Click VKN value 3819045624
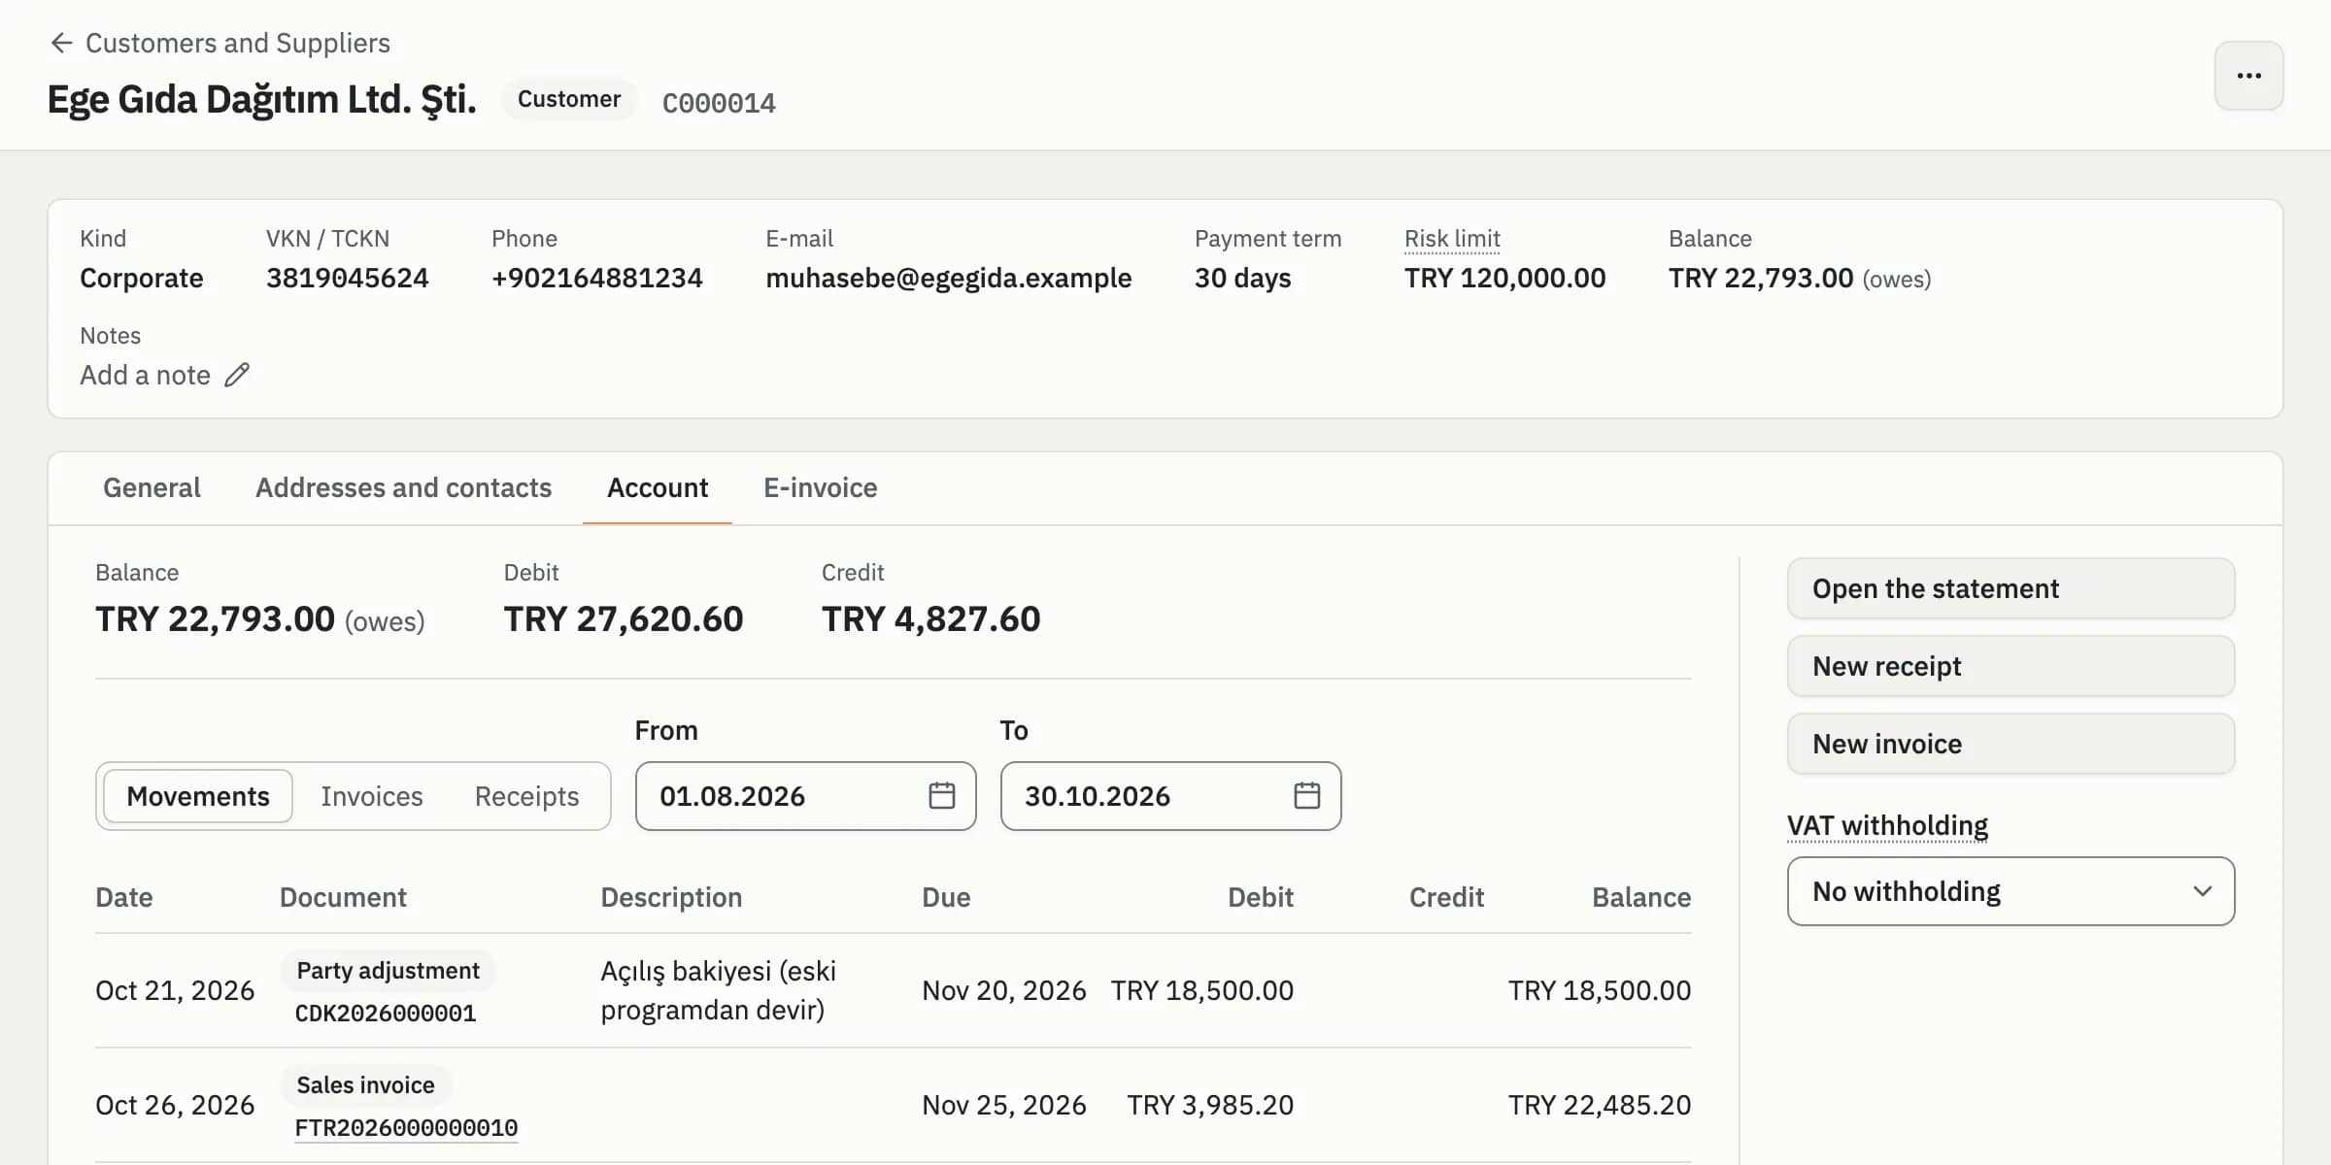Screen dimensions: 2331x1165 347,278
